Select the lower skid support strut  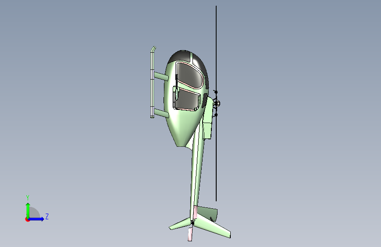coord(161,113)
